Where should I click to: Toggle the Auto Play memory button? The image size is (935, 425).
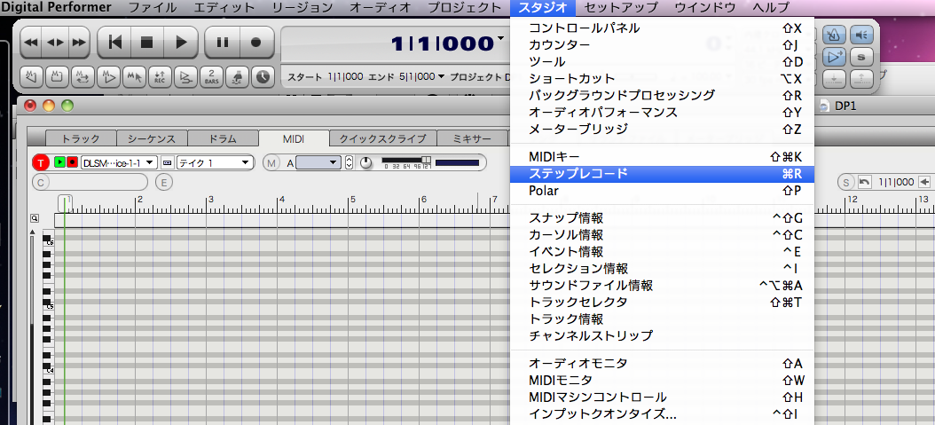point(108,76)
